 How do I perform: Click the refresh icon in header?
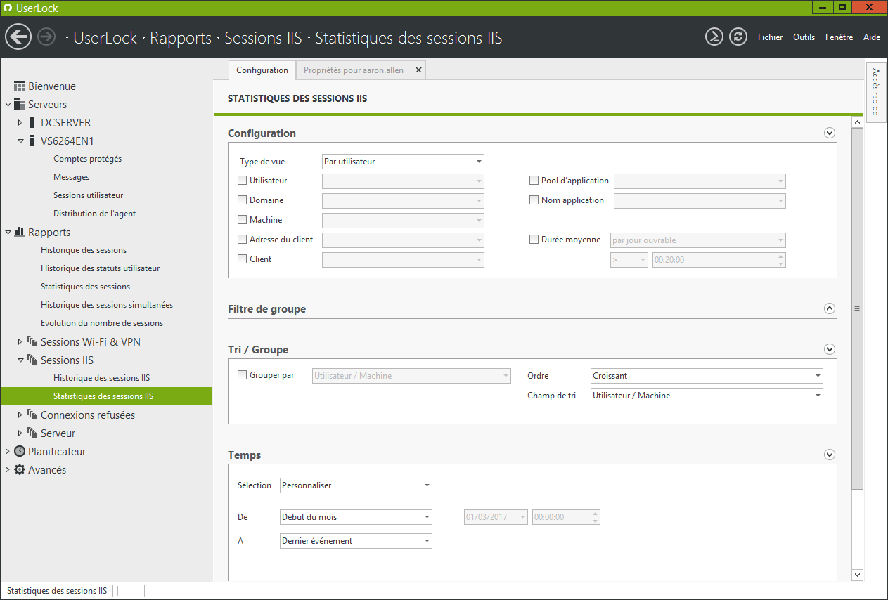click(x=738, y=37)
